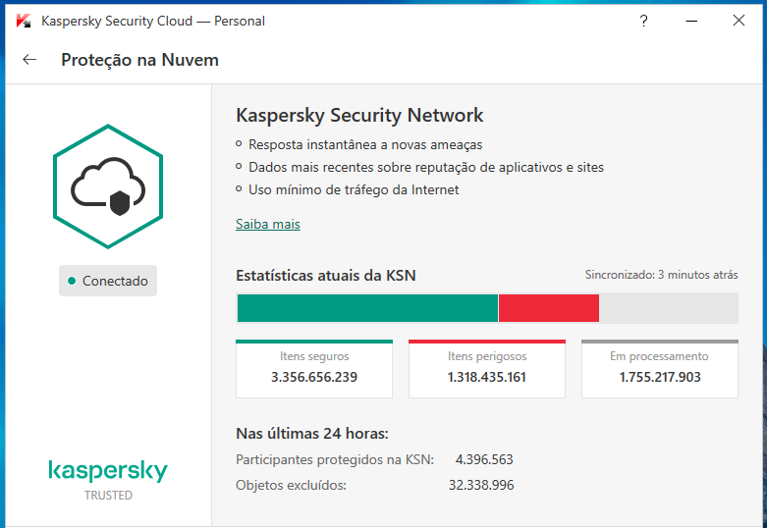Viewport: 767px width, 528px height.
Task: Select the Em processamento statistics card
Action: tap(659, 368)
